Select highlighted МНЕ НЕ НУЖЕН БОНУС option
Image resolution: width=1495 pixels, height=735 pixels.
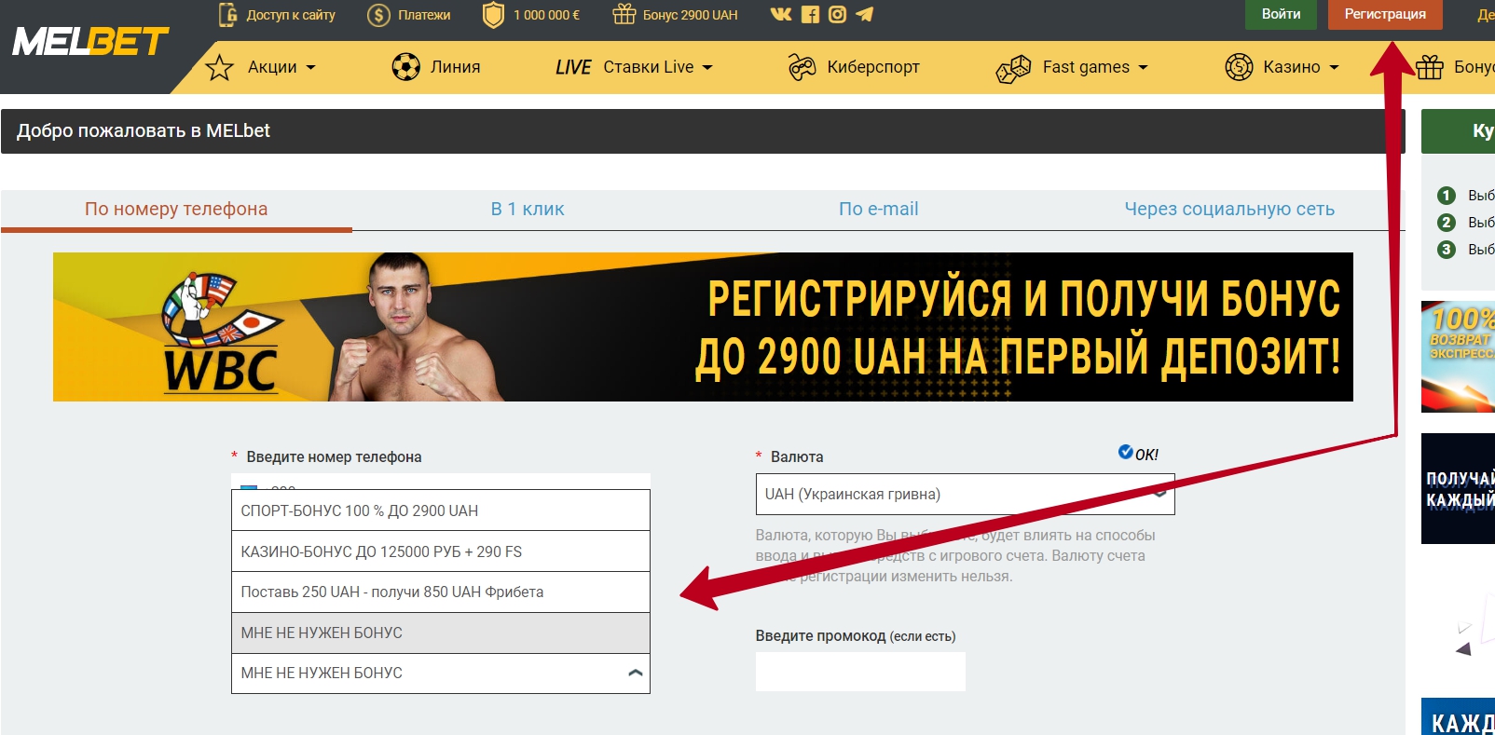[x=441, y=633]
